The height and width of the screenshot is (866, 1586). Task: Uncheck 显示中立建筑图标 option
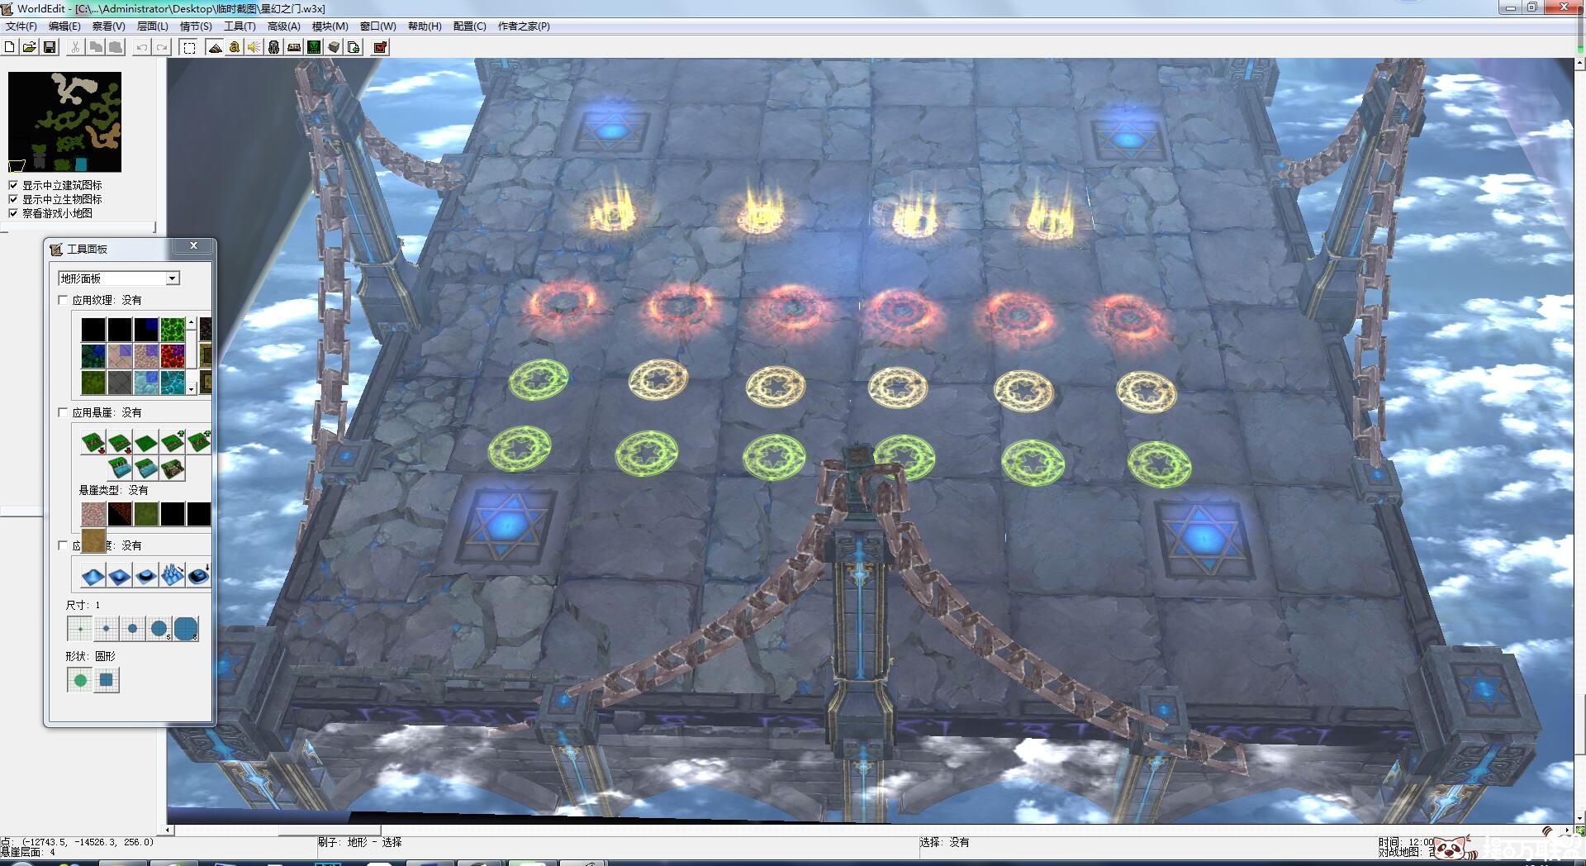click(x=13, y=185)
